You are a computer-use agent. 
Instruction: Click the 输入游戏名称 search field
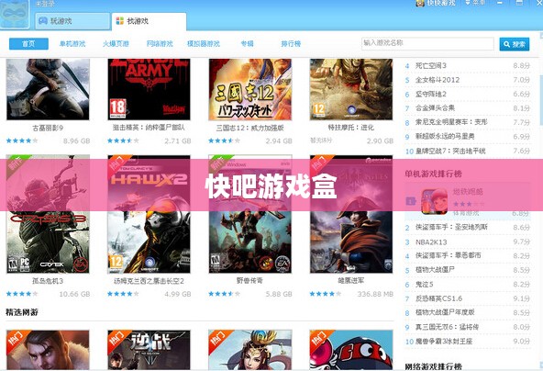pos(427,44)
